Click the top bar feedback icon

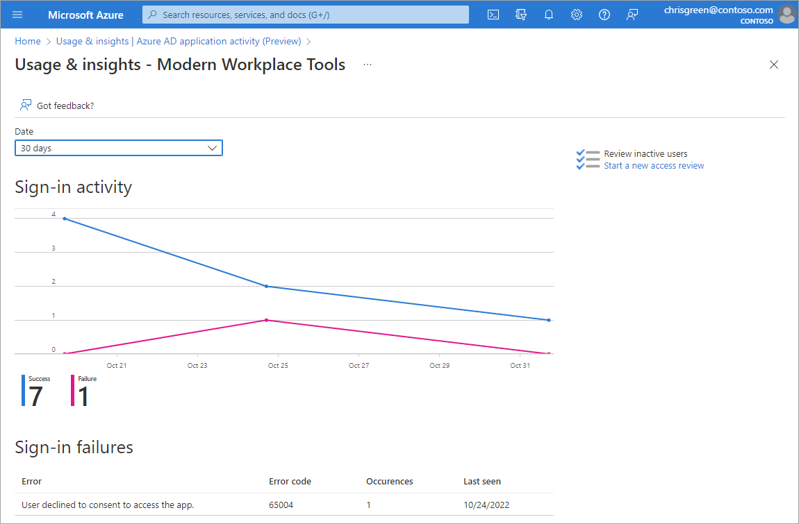[632, 15]
